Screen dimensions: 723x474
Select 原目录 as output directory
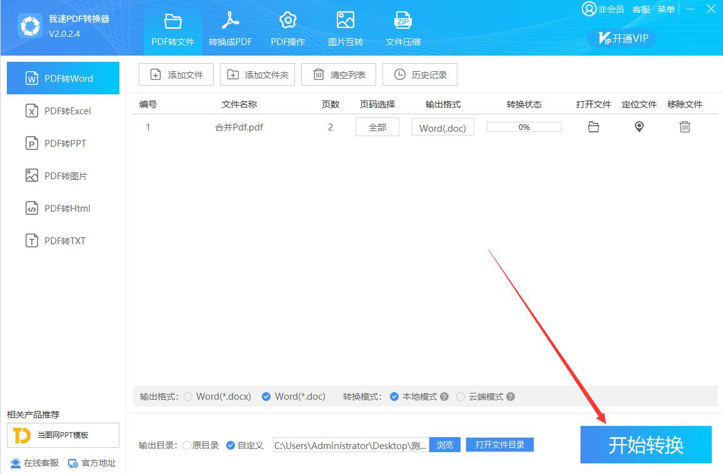187,445
